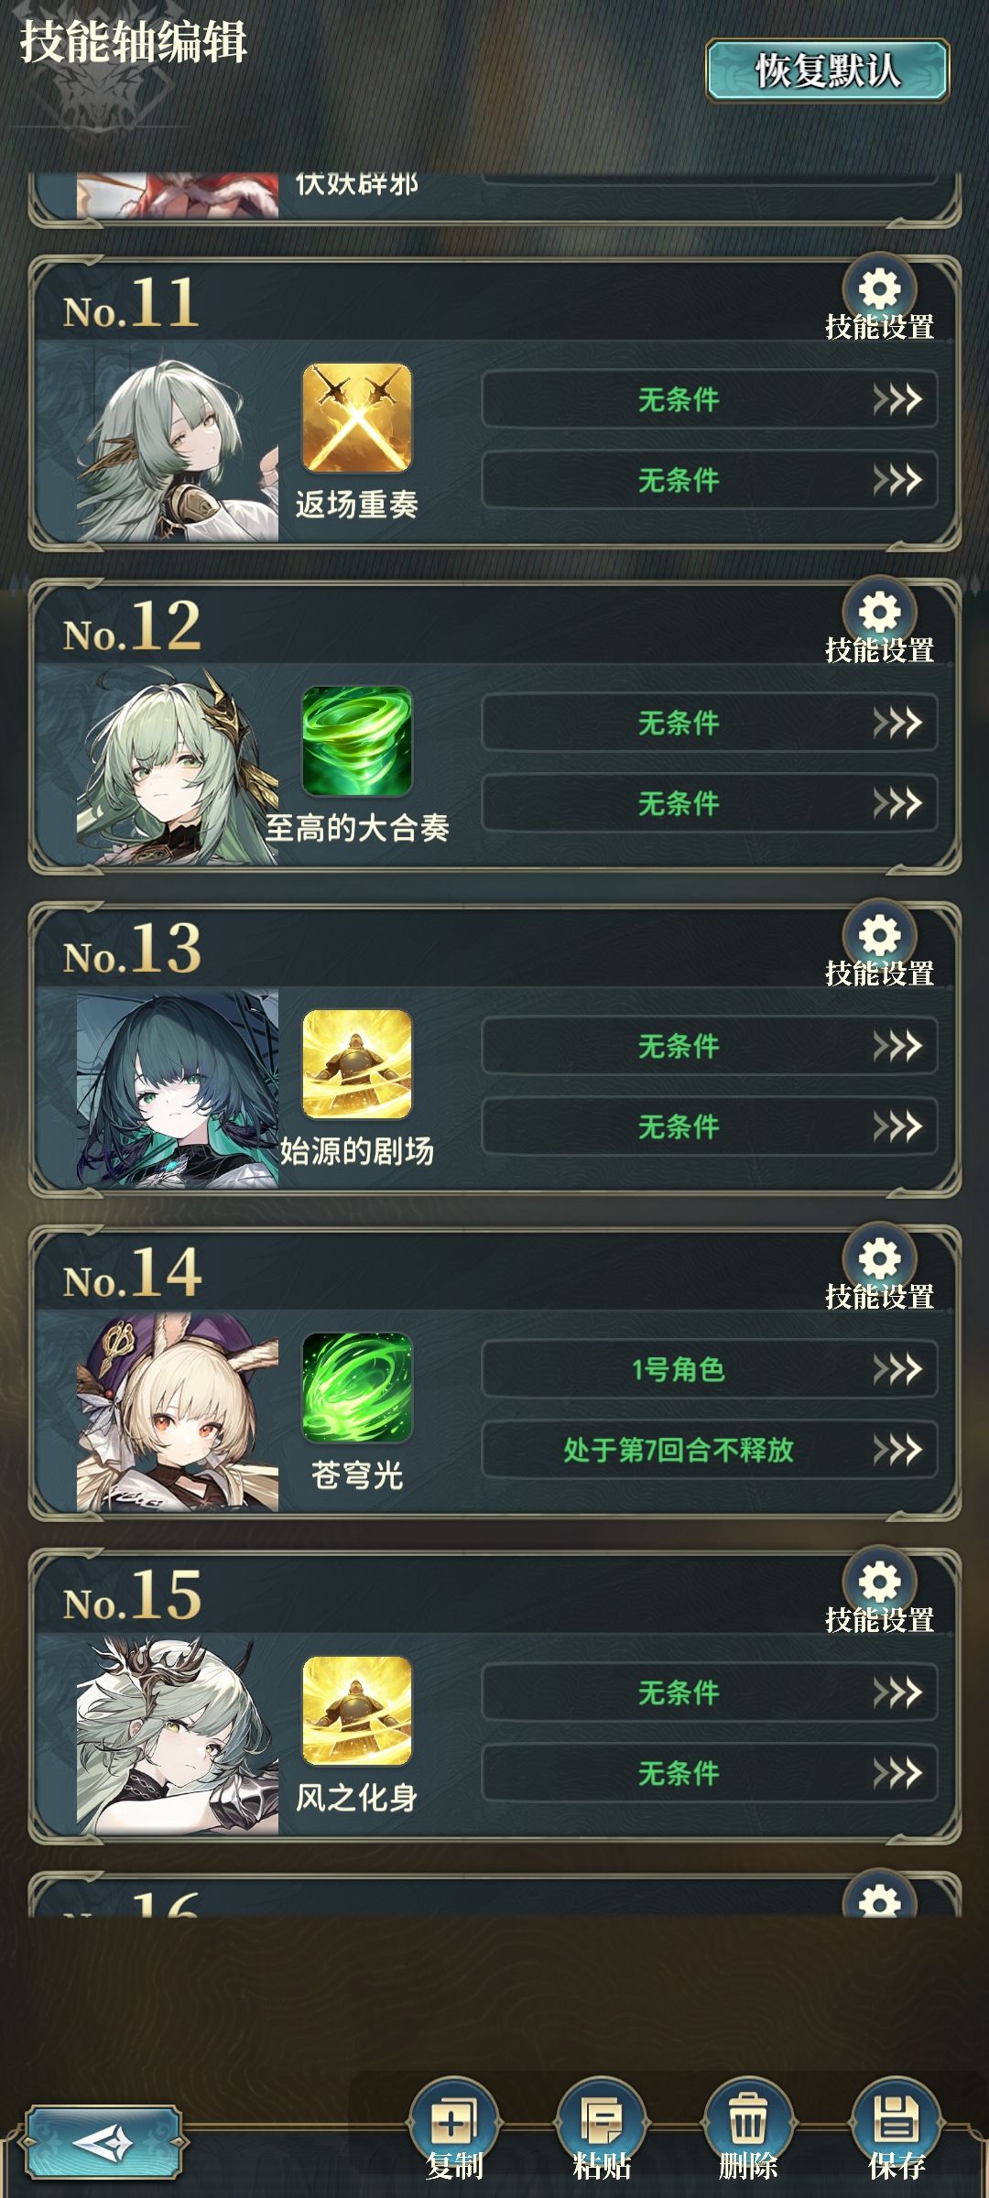989x2198 pixels.
Task: Select the No.13 character portrait
Action: [x=178, y=1089]
